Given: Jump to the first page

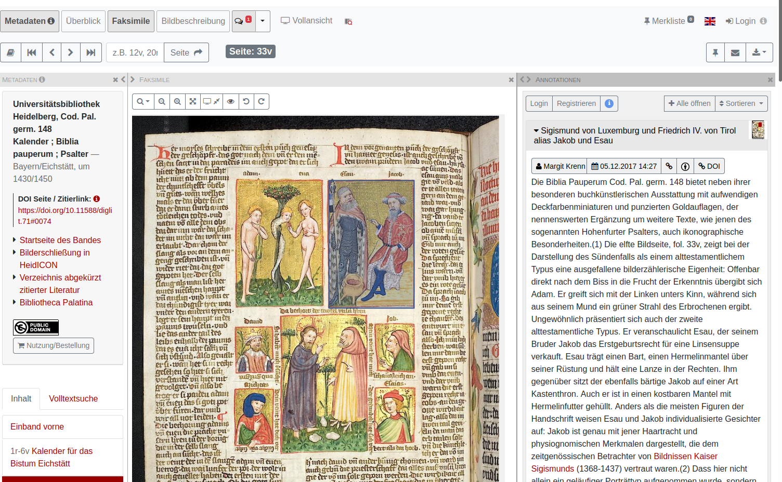Looking at the screenshot, I should point(32,52).
